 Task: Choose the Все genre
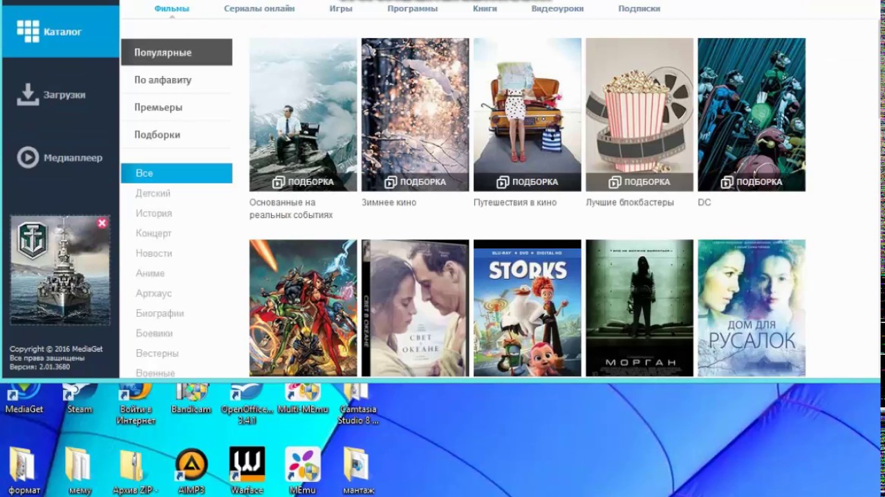176,173
